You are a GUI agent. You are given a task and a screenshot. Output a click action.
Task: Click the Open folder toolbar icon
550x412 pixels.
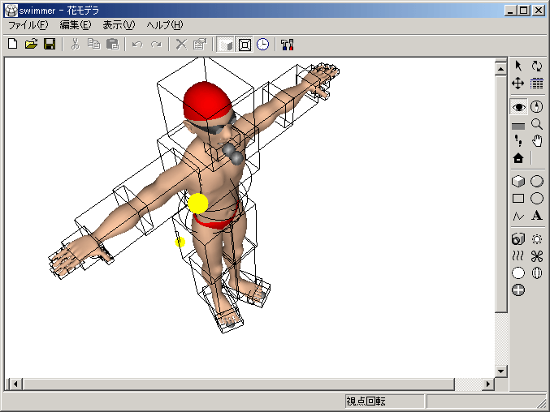click(x=31, y=45)
